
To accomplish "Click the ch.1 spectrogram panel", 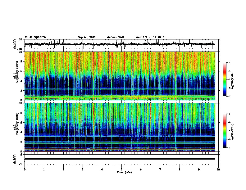I will tap(120, 76).
